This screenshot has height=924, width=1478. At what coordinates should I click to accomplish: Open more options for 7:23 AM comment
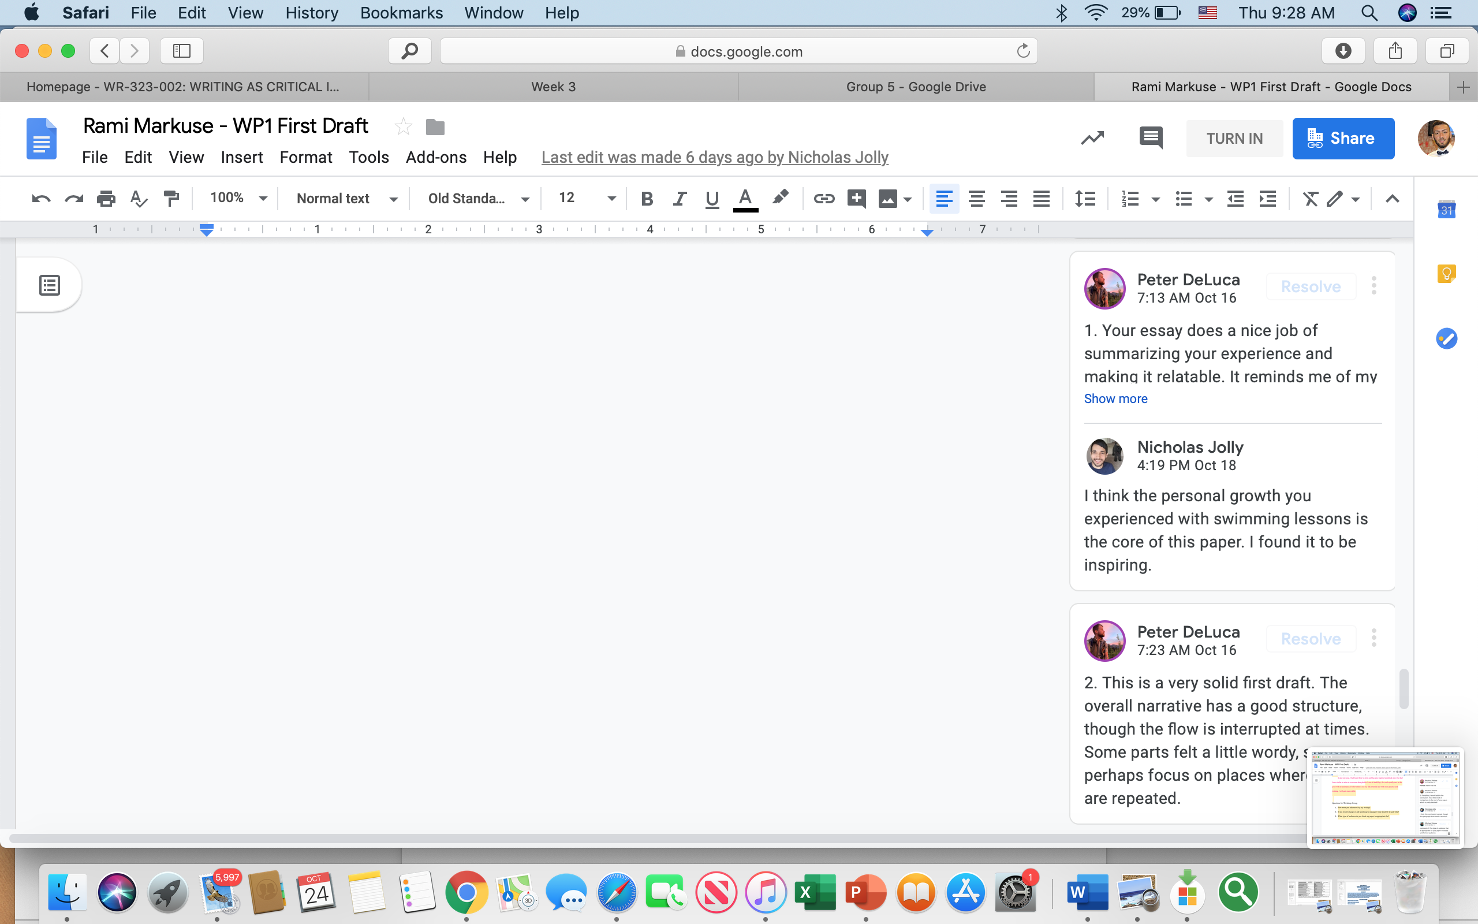pyautogui.click(x=1374, y=638)
